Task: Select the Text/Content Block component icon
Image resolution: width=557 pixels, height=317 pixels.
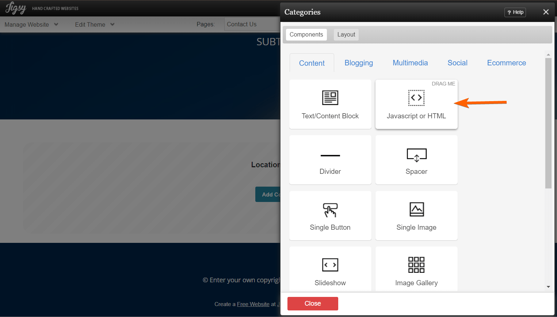Action: (330, 98)
